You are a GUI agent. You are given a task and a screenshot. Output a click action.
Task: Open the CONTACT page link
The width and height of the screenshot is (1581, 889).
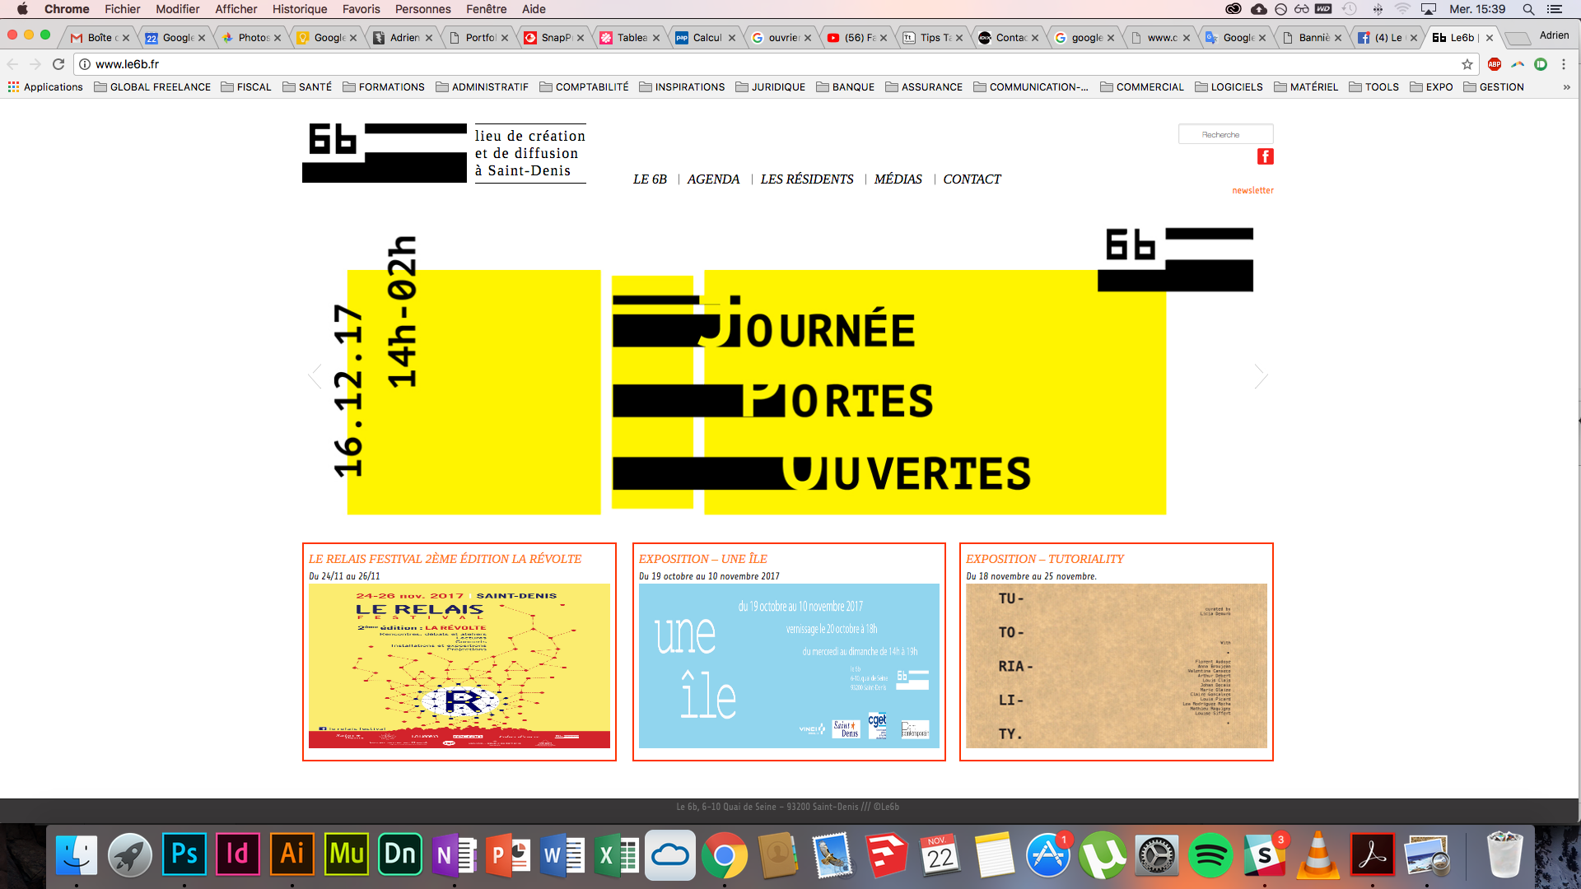click(x=972, y=179)
